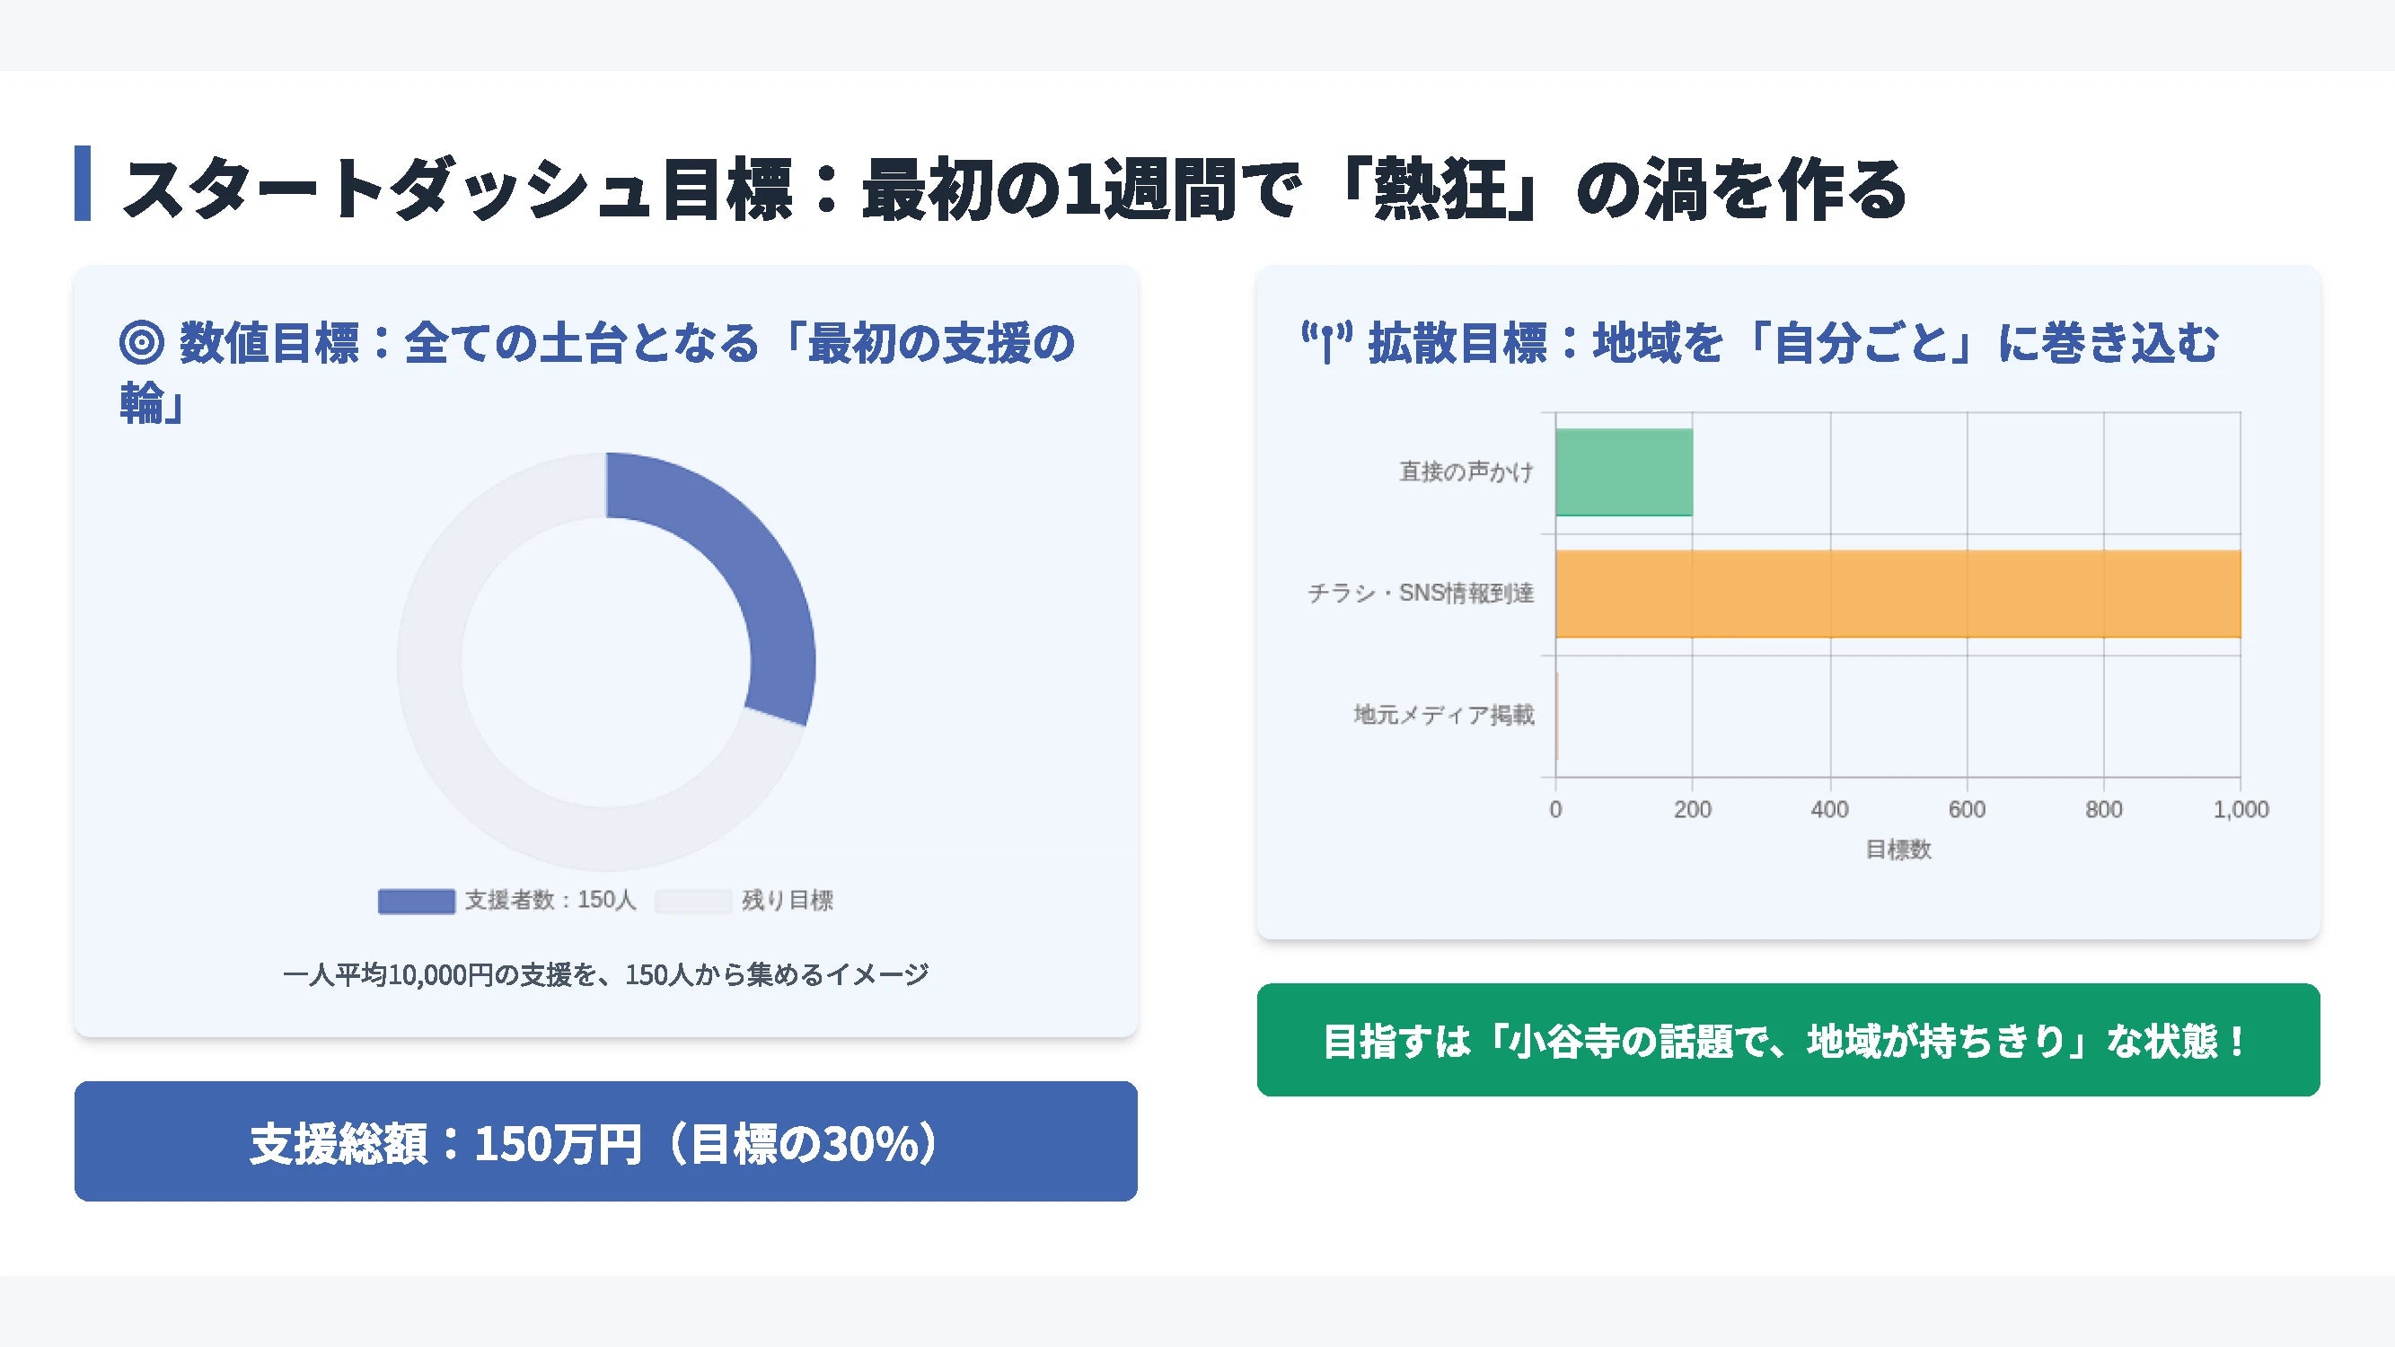Click the blue accent bar beside the title
The image size is (2395, 1347).
pos(83,183)
